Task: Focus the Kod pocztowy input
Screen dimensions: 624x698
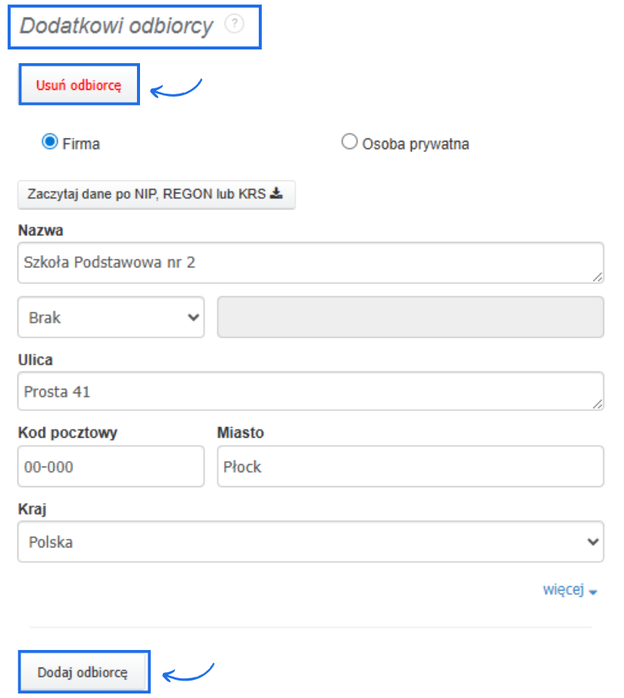Action: (x=111, y=467)
